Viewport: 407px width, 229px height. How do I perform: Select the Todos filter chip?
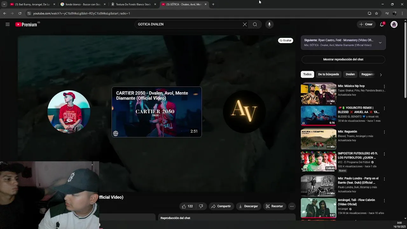click(x=307, y=74)
